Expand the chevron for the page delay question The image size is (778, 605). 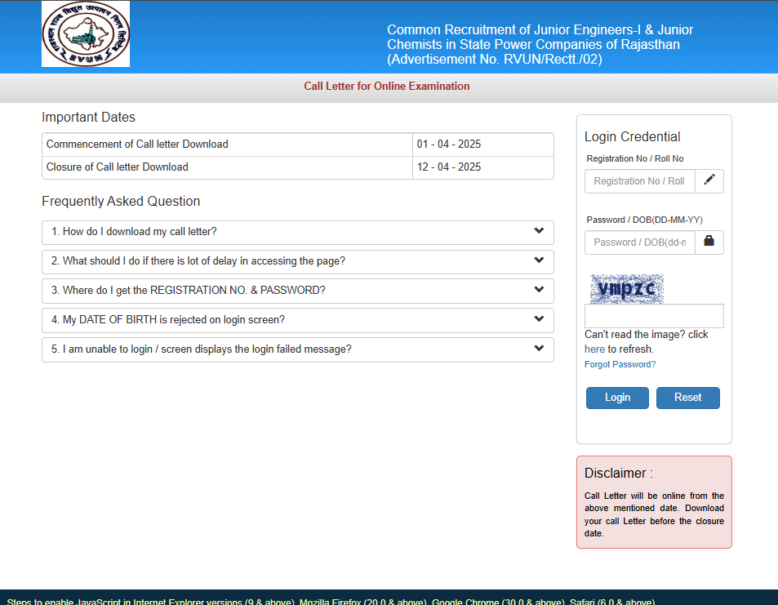tap(539, 260)
